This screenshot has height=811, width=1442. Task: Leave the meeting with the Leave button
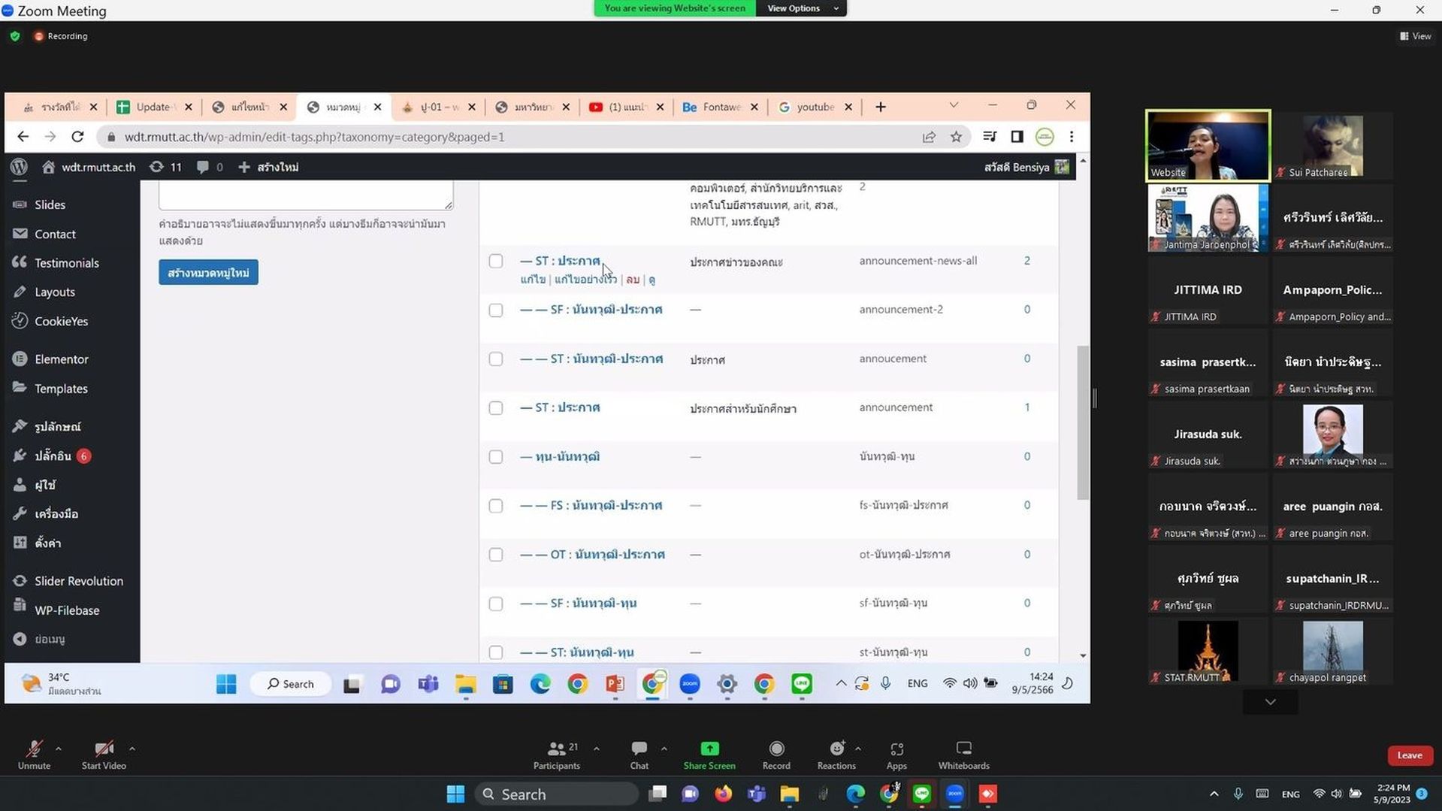click(1410, 755)
